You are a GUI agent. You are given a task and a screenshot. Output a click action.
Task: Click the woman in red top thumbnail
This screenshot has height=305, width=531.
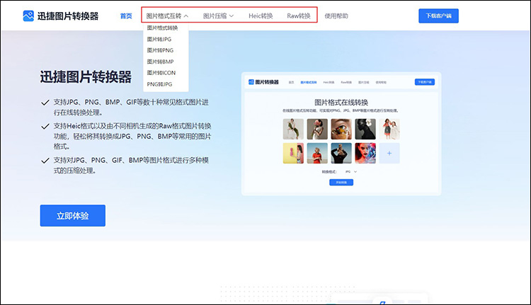pyautogui.click(x=317, y=154)
